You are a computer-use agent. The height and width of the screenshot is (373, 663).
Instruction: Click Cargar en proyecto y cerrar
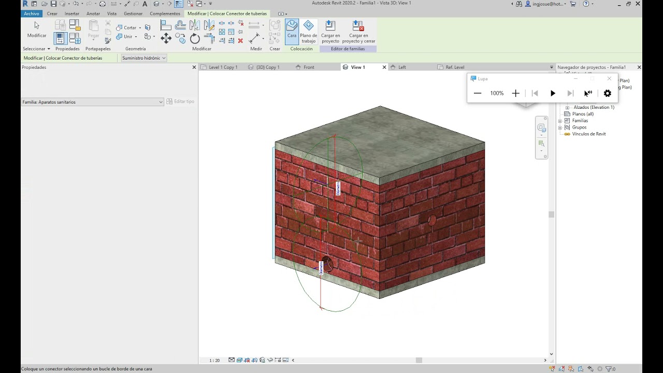pyautogui.click(x=358, y=31)
